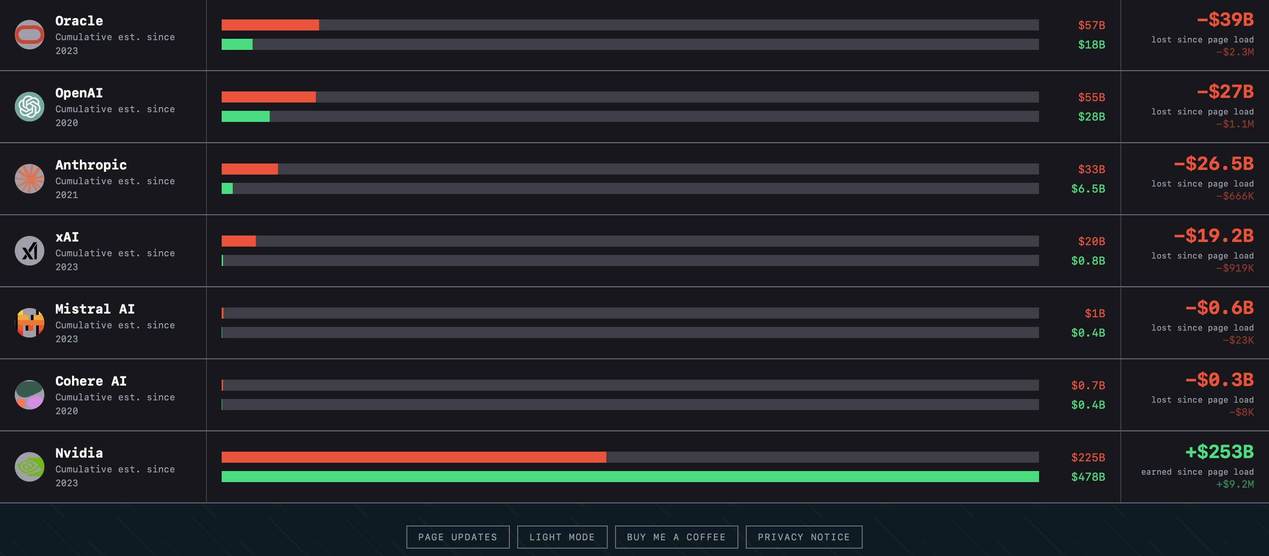Select the Cohere AI company name
1269x556 pixels.
(91, 381)
